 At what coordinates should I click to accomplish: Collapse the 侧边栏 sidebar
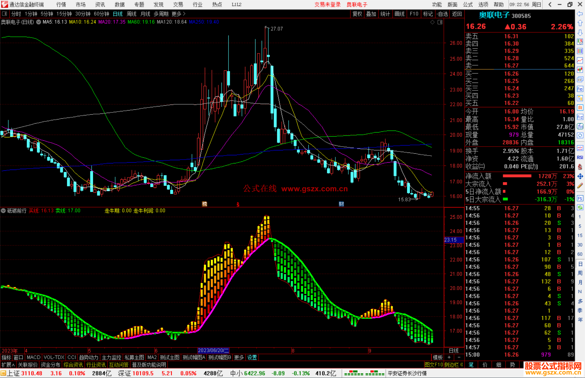tap(454, 365)
